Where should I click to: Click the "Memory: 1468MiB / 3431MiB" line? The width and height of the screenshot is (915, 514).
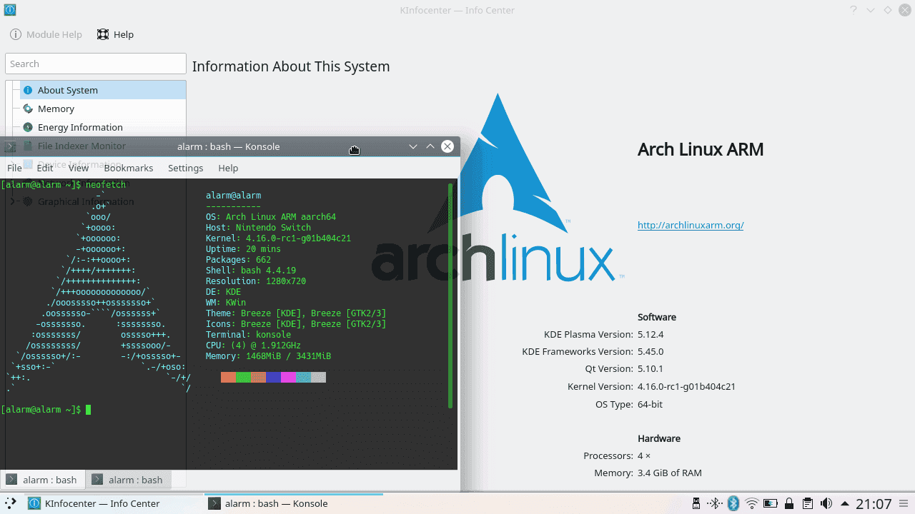[268, 356]
